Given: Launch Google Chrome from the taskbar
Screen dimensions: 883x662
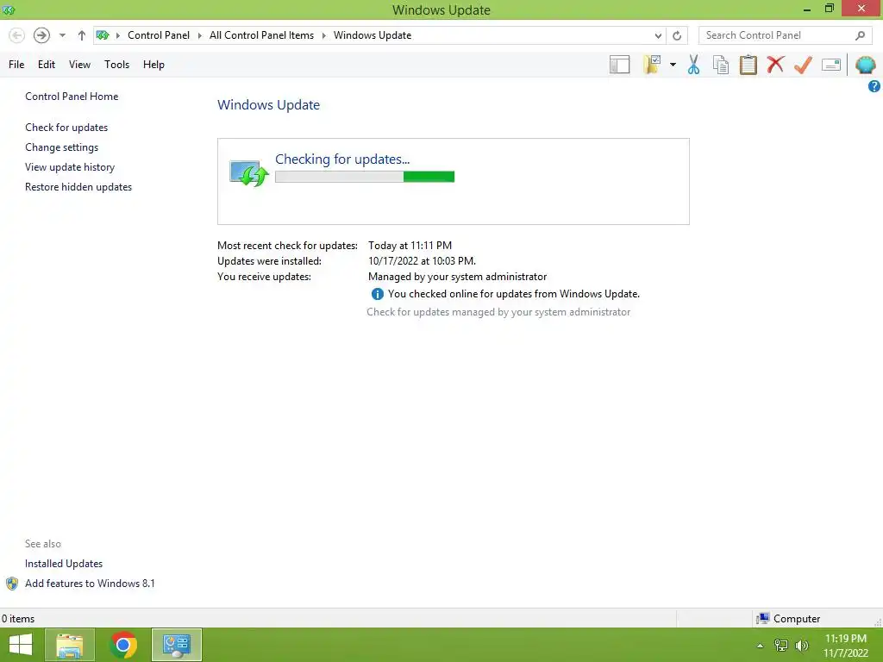Looking at the screenshot, I should click(123, 645).
